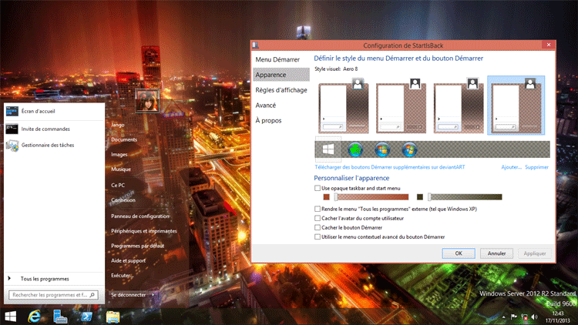The image size is (578, 325).
Task: Launch PowerShell from the taskbar
Action: [x=86, y=317]
